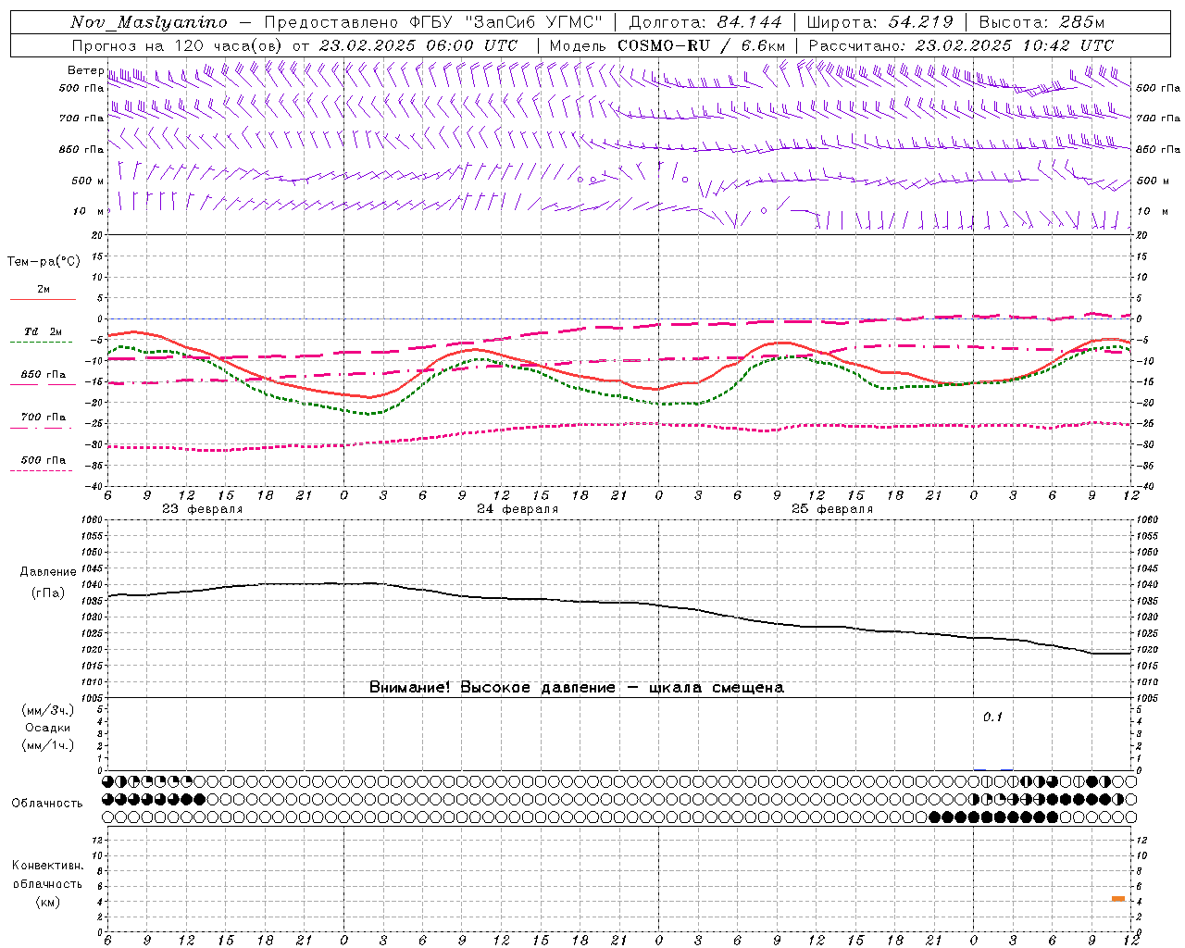Click the (гПа) pressure unit label
The height and width of the screenshot is (948, 1185).
coord(48,592)
